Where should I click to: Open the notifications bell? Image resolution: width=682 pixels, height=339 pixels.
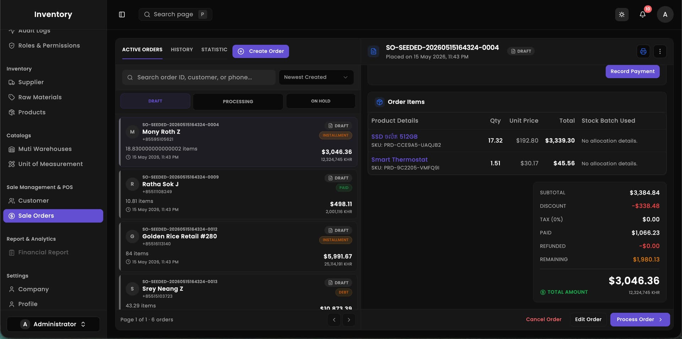(643, 15)
